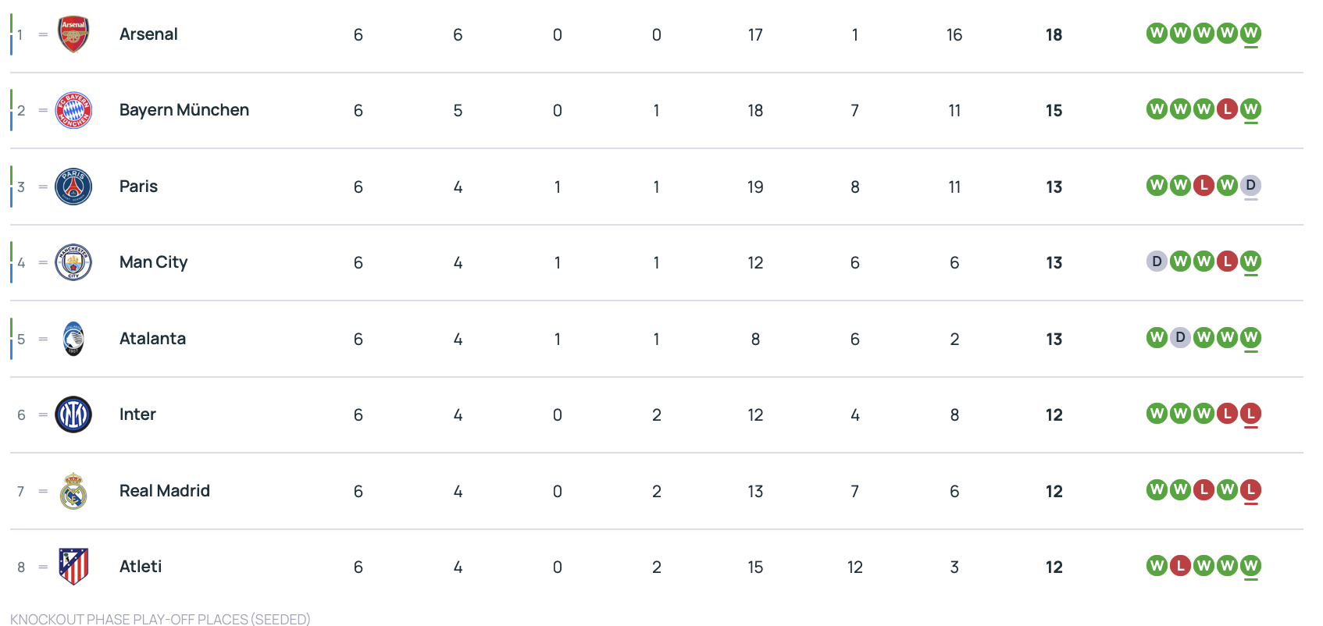Click Bayern München's red loss badge
This screenshot has height=626, width=1323.
point(1227,108)
